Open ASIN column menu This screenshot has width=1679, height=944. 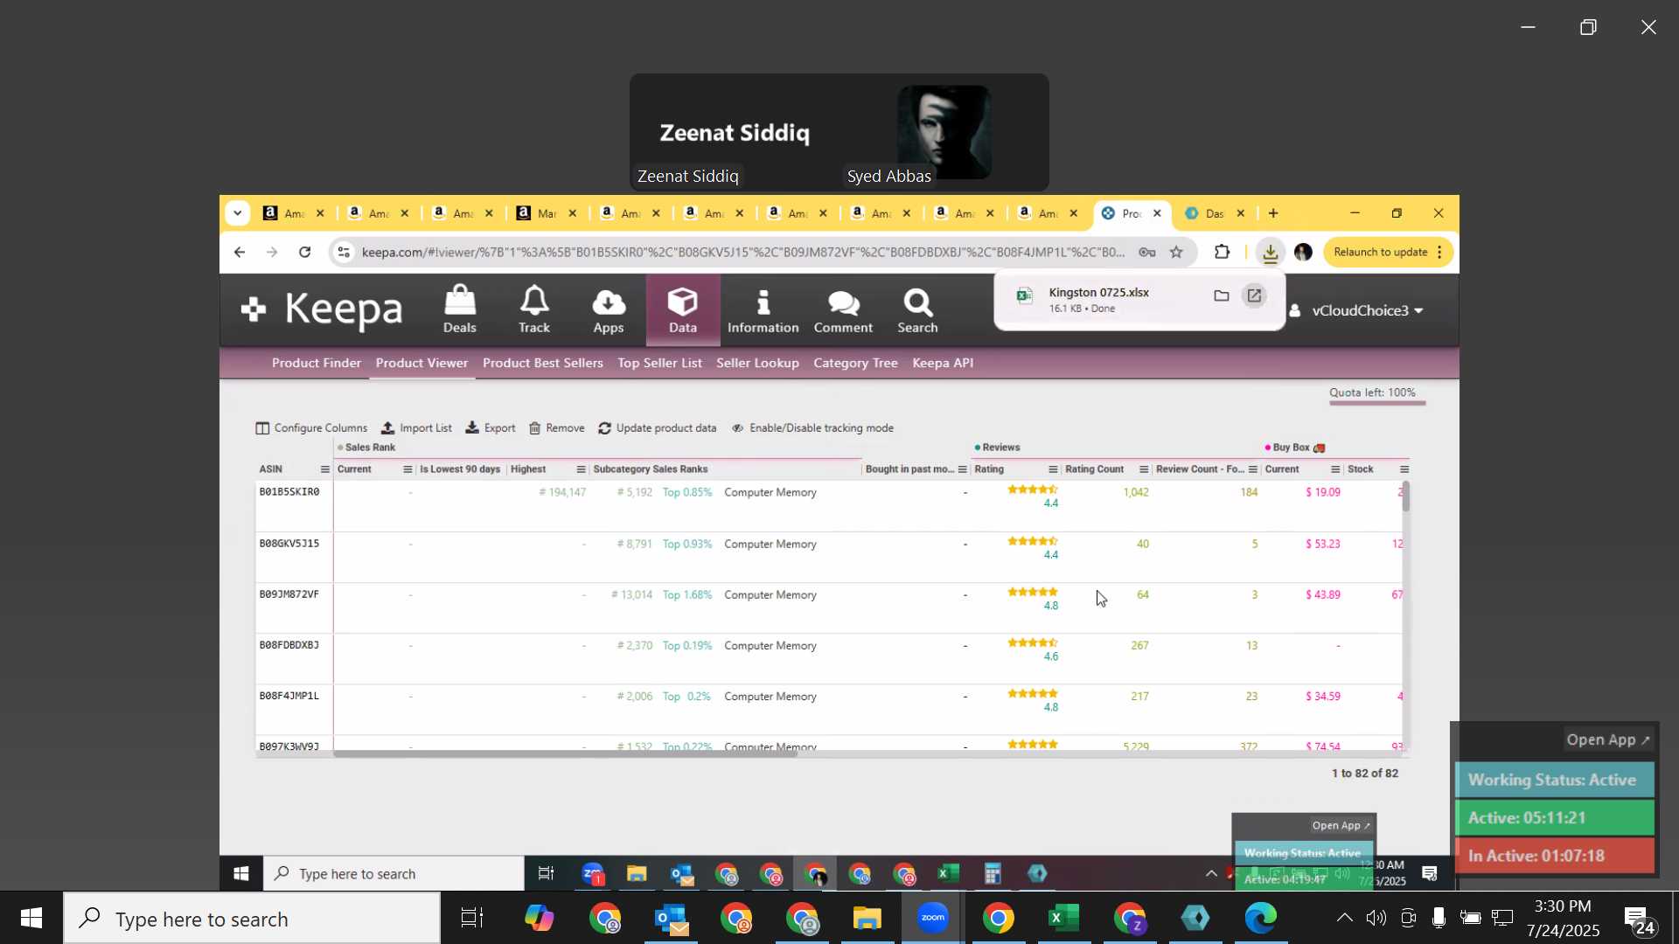(x=324, y=469)
